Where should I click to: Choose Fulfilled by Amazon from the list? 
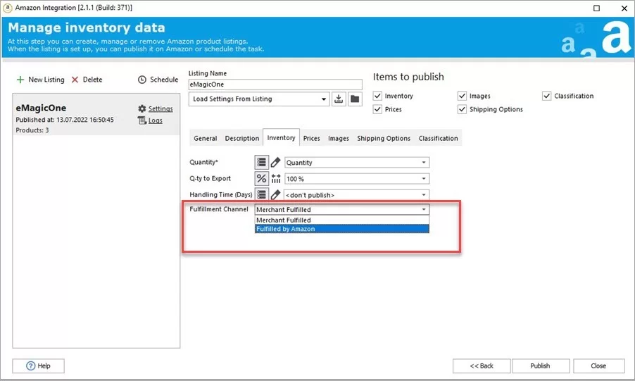[341, 229]
